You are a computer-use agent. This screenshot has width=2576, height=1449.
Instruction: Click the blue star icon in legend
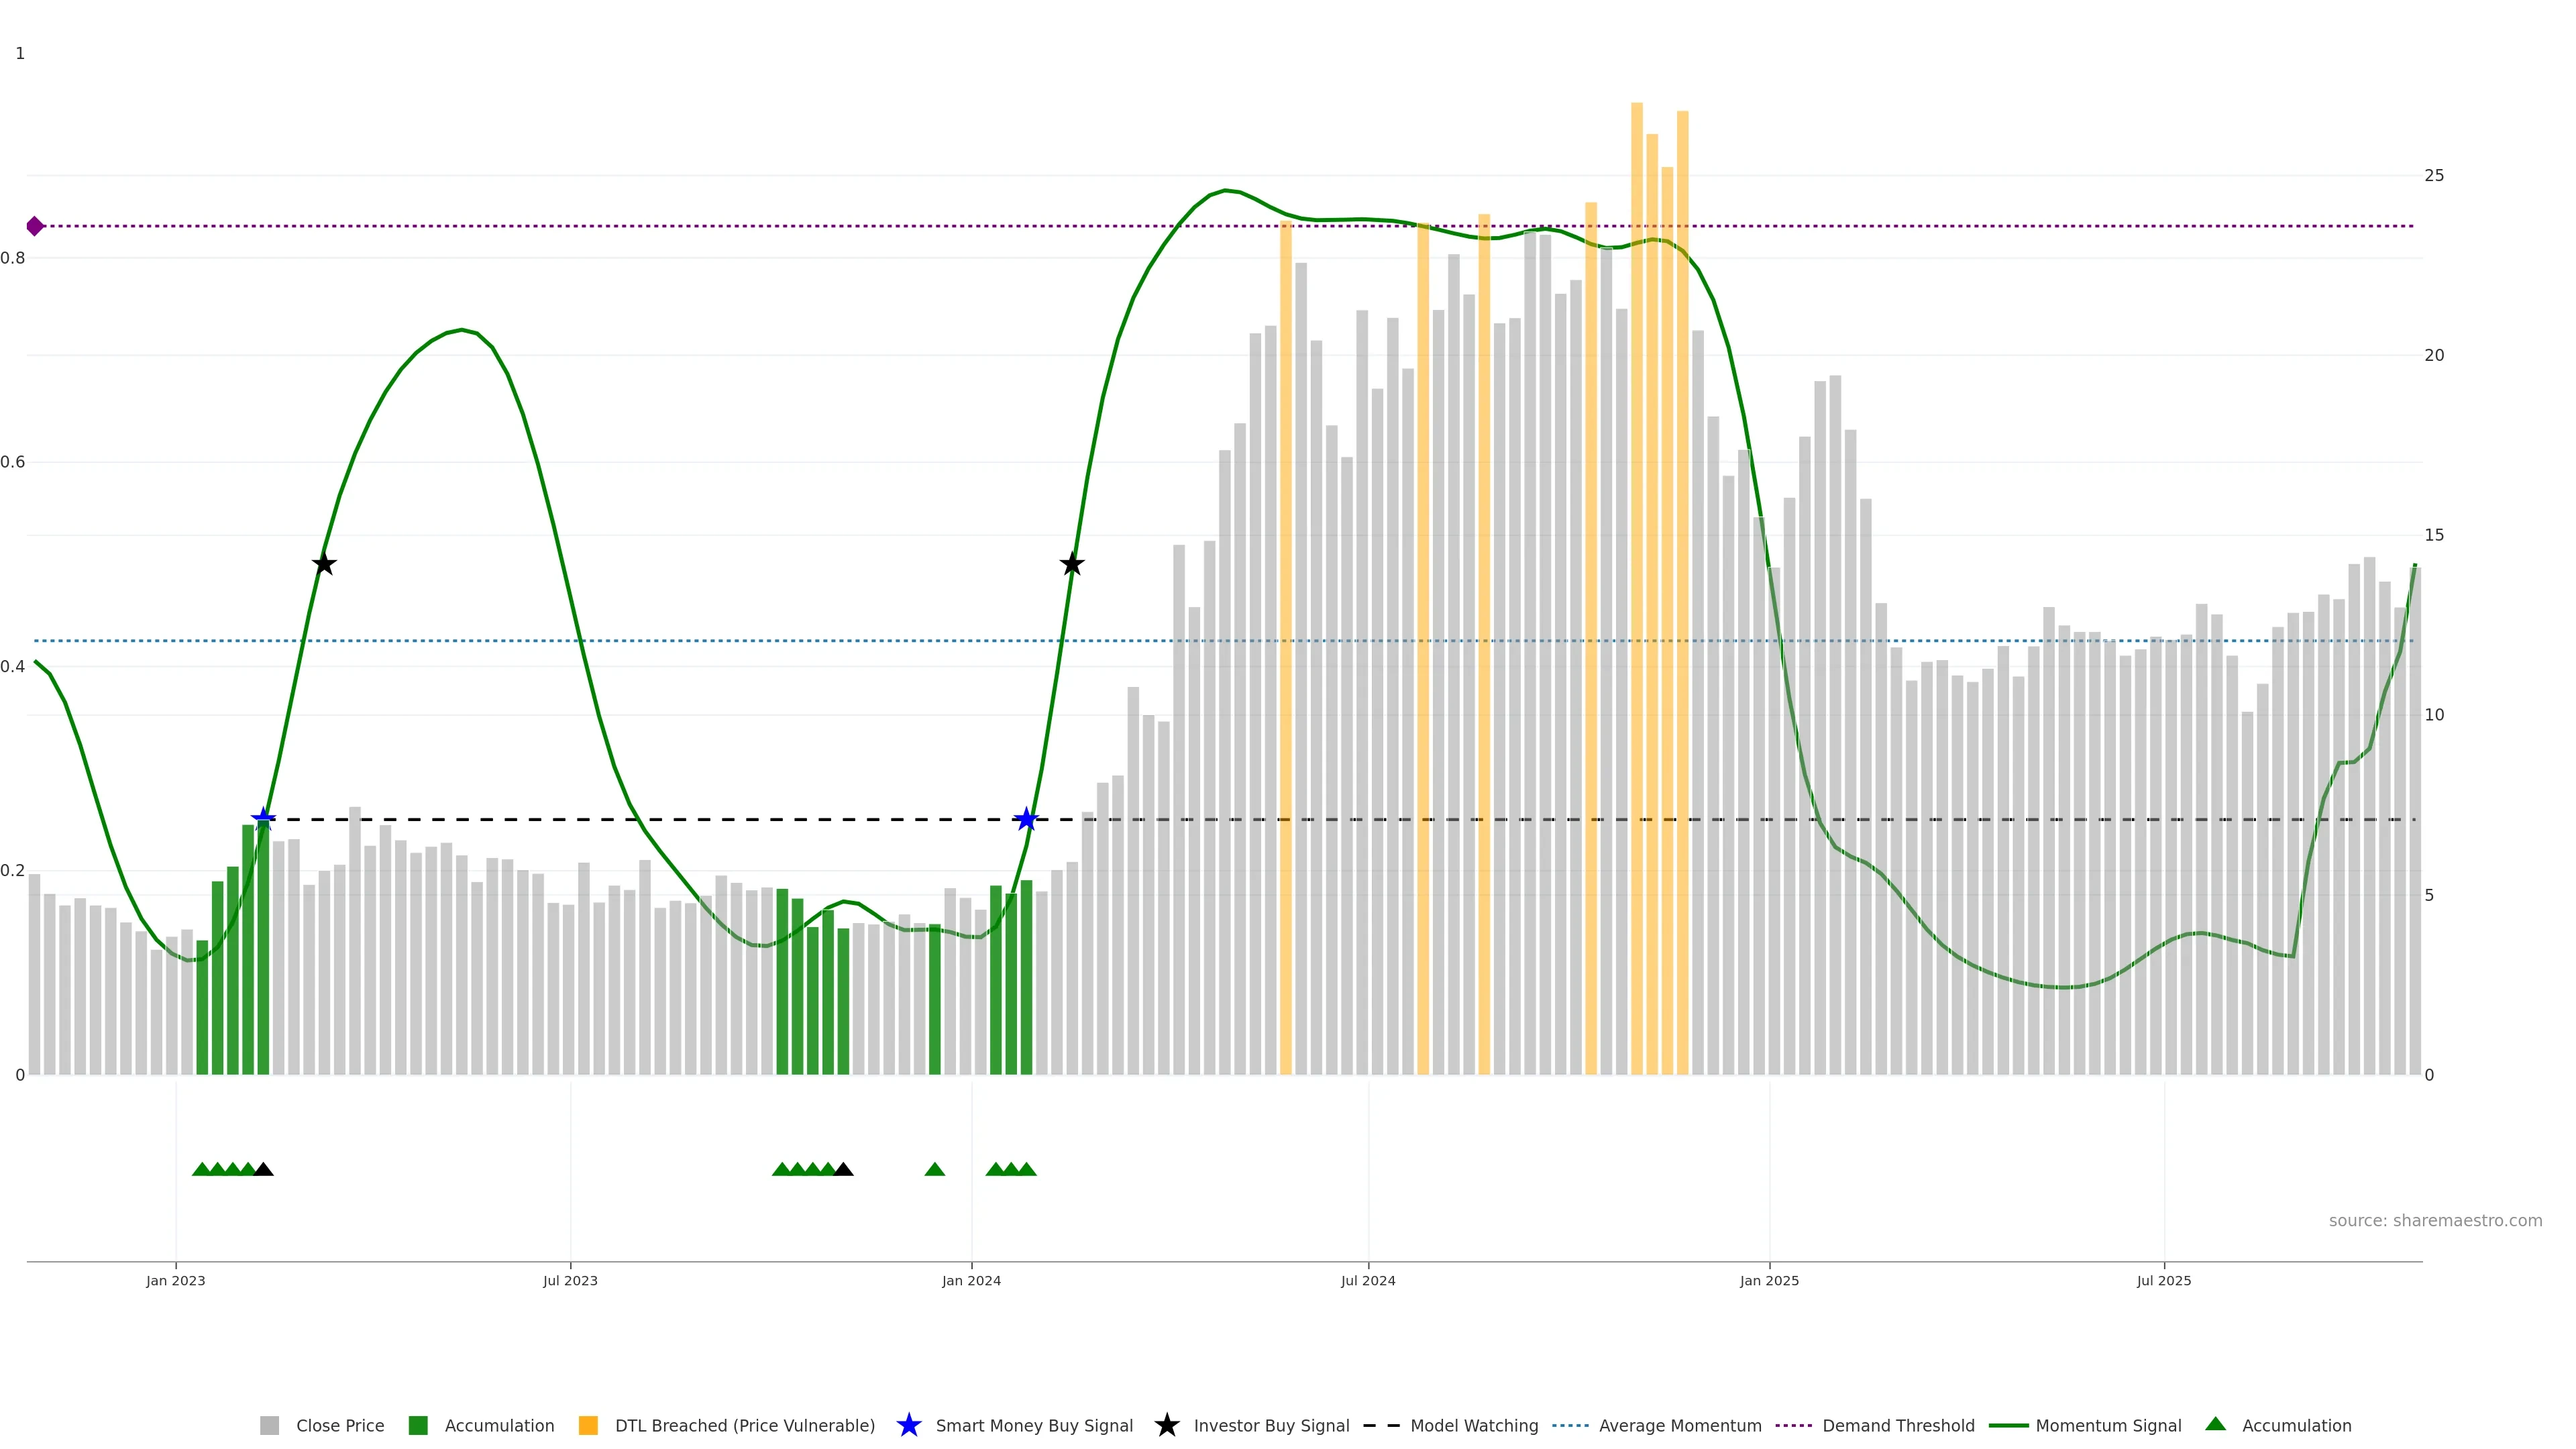[x=909, y=1425]
